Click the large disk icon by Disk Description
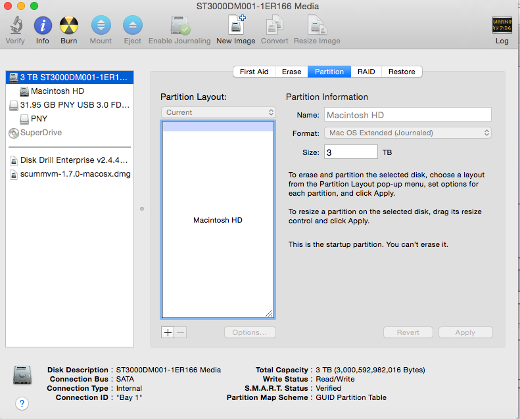 coord(22,375)
